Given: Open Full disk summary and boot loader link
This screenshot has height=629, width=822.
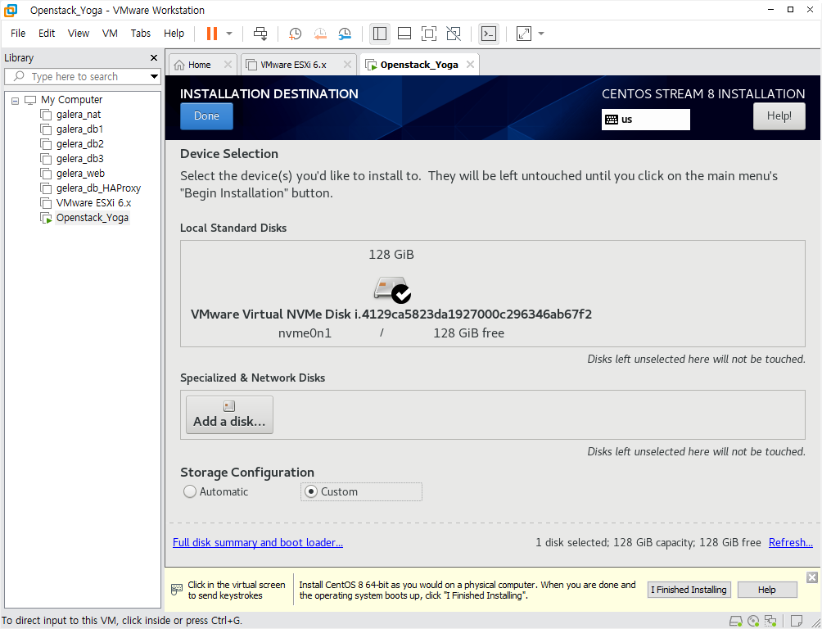Looking at the screenshot, I should [258, 542].
